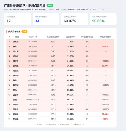126x131 pixels.
Task: Click the IM及时回复率 column header
Action: pos(105,37)
